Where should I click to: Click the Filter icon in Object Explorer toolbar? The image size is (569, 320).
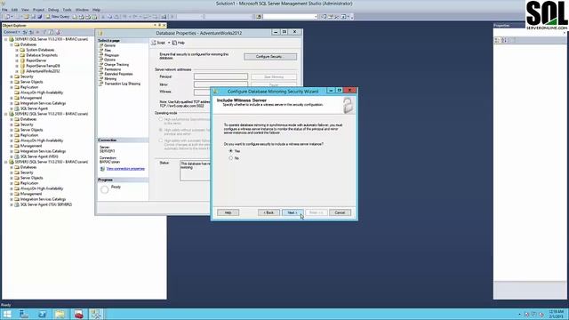pos(44,32)
